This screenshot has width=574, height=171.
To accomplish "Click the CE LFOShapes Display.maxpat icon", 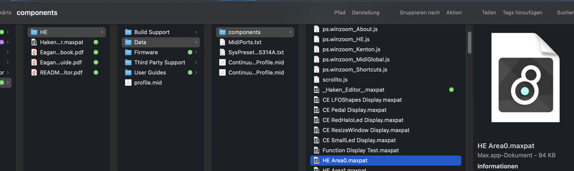I will (x=317, y=100).
